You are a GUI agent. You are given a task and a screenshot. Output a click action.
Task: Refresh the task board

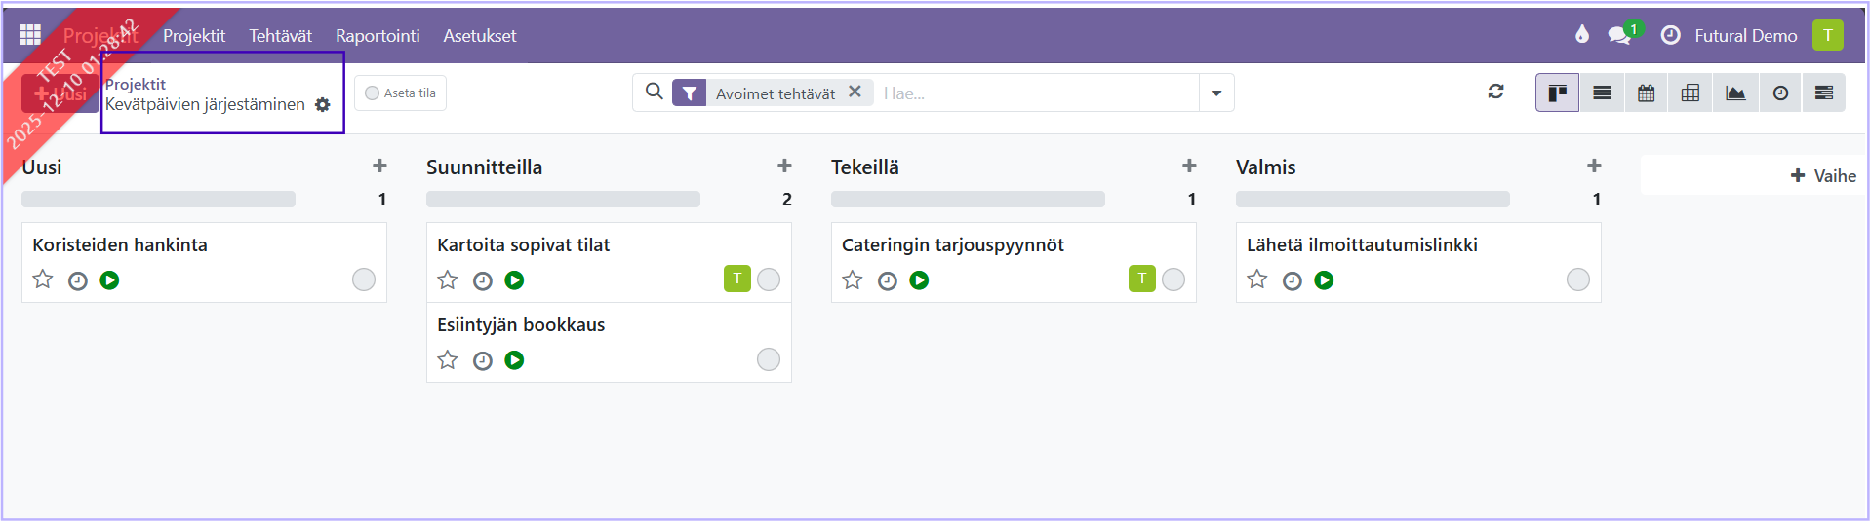pos(1495,92)
